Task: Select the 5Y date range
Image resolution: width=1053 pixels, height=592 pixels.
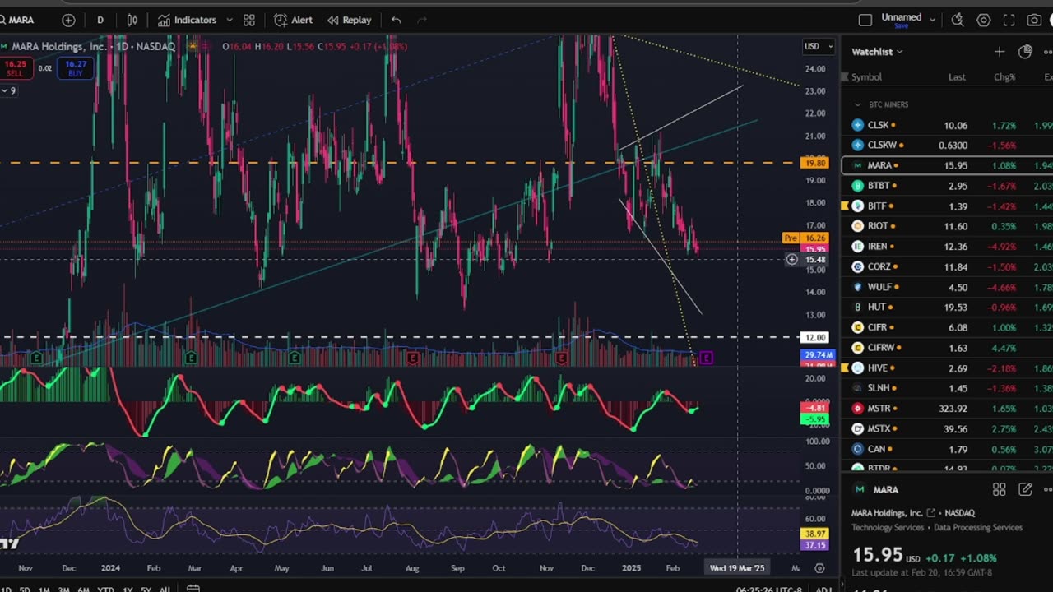Action: pos(146,590)
